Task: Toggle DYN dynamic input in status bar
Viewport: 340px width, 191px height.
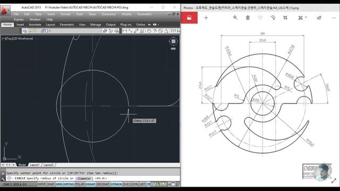Action: (135, 184)
